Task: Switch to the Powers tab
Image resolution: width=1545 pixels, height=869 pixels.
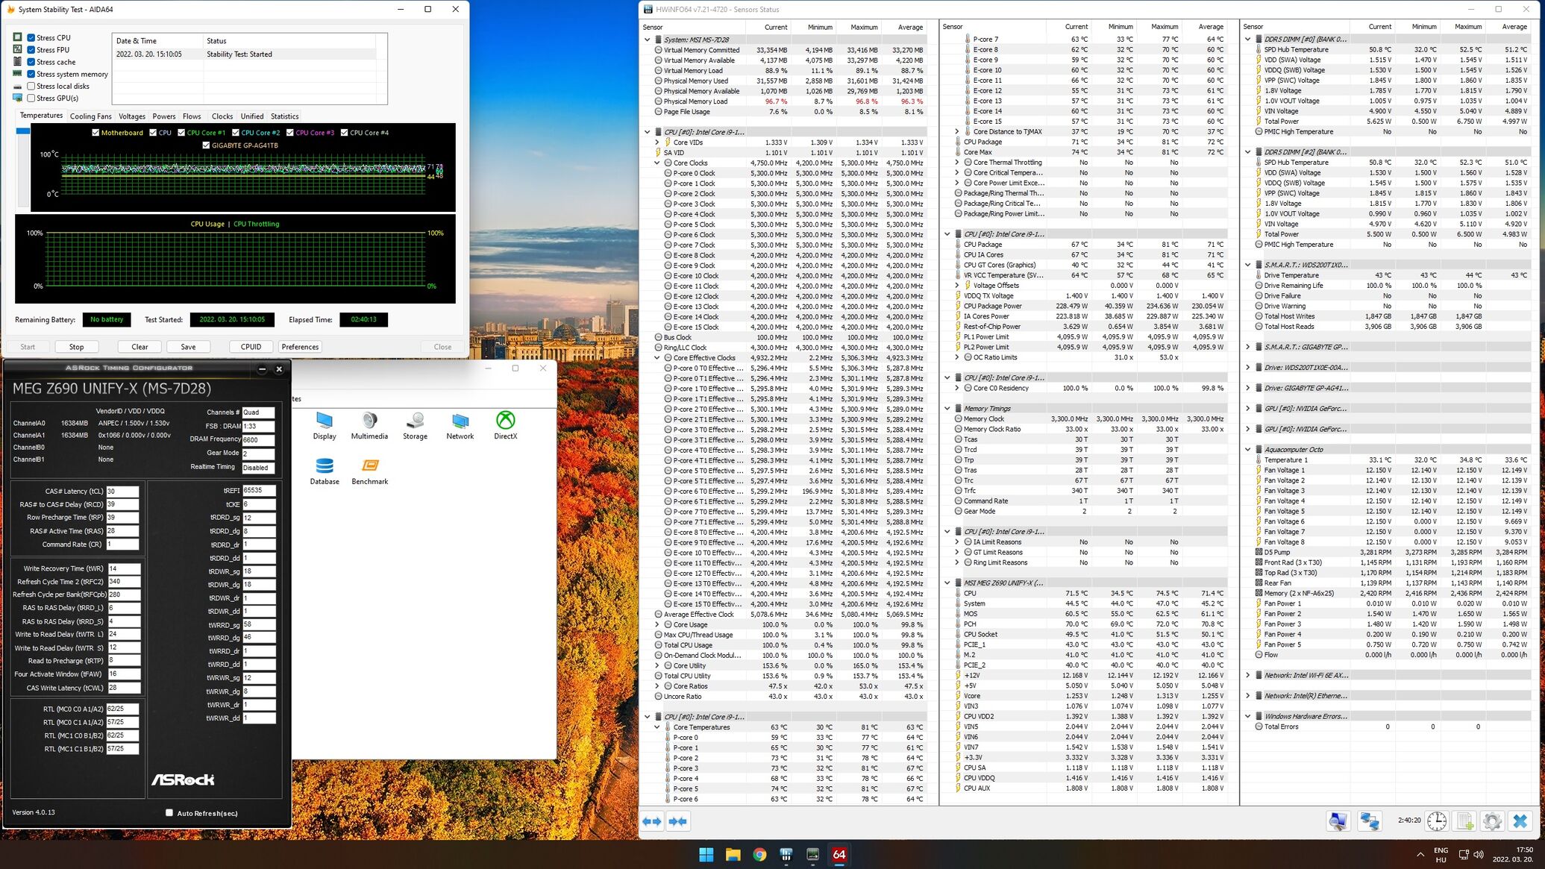Action: pos(164,116)
